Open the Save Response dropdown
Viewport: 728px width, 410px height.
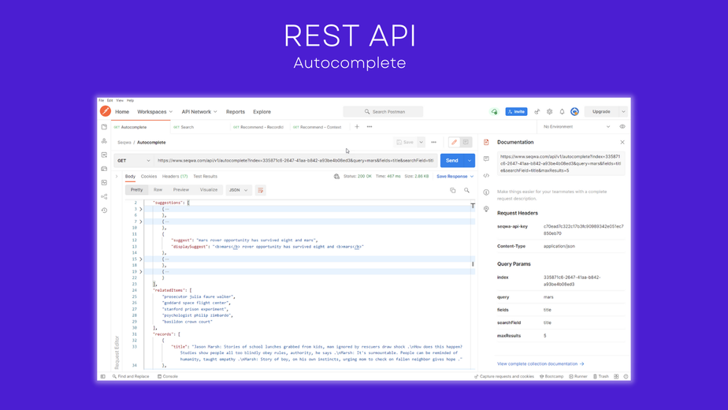[x=455, y=176]
